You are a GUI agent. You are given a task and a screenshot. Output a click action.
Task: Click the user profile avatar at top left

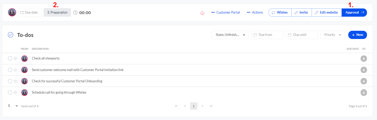point(12,12)
